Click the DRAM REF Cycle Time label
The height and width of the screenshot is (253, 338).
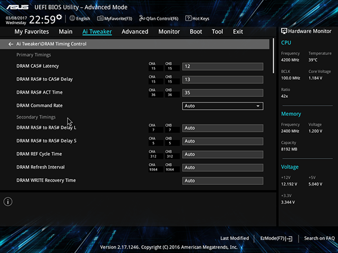point(39,154)
